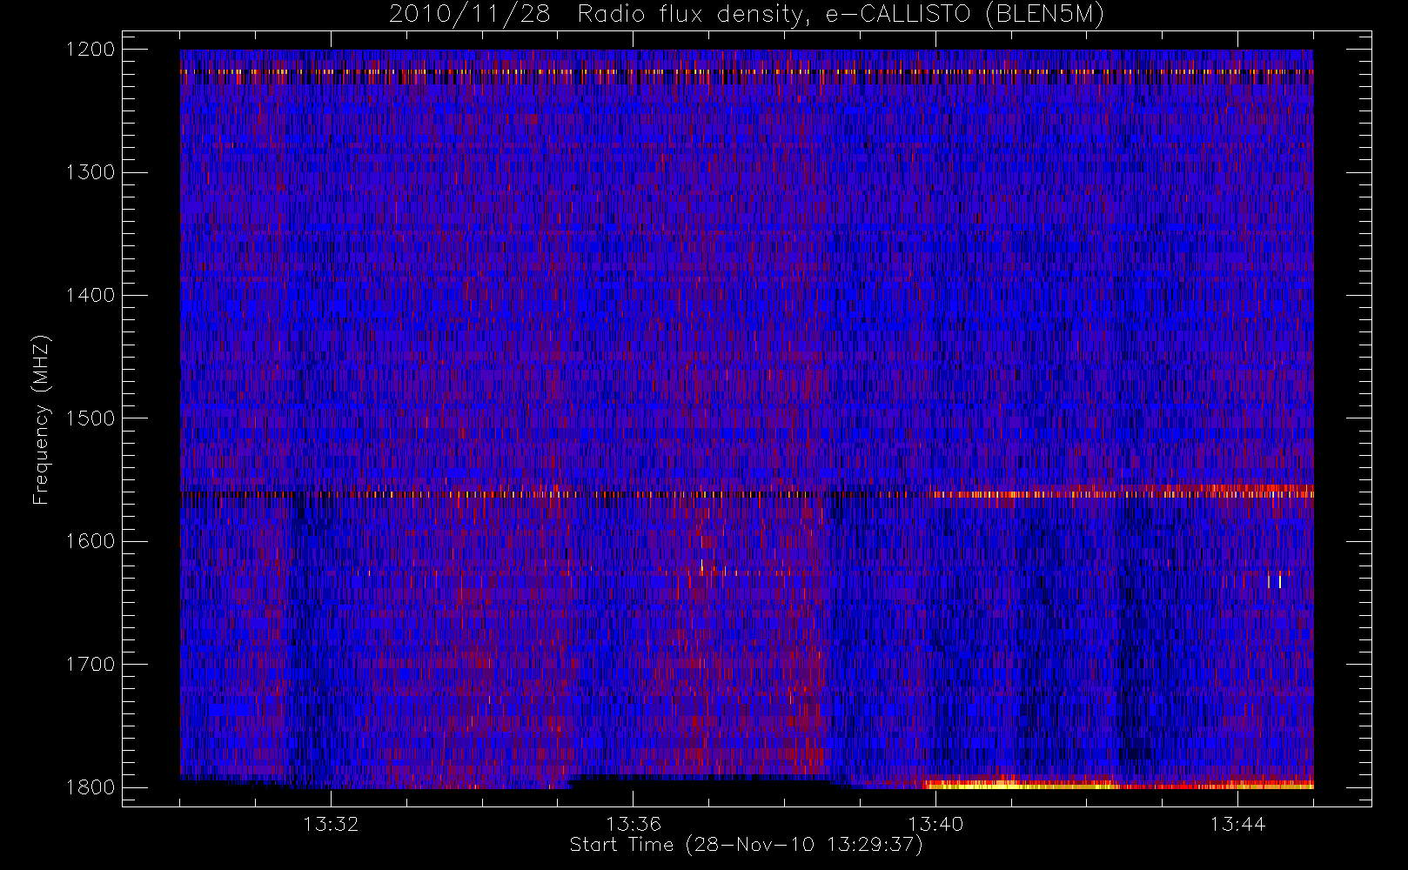Screen dimensions: 1408x870
Task: Click the 13:36 time axis label
Action: 634,824
